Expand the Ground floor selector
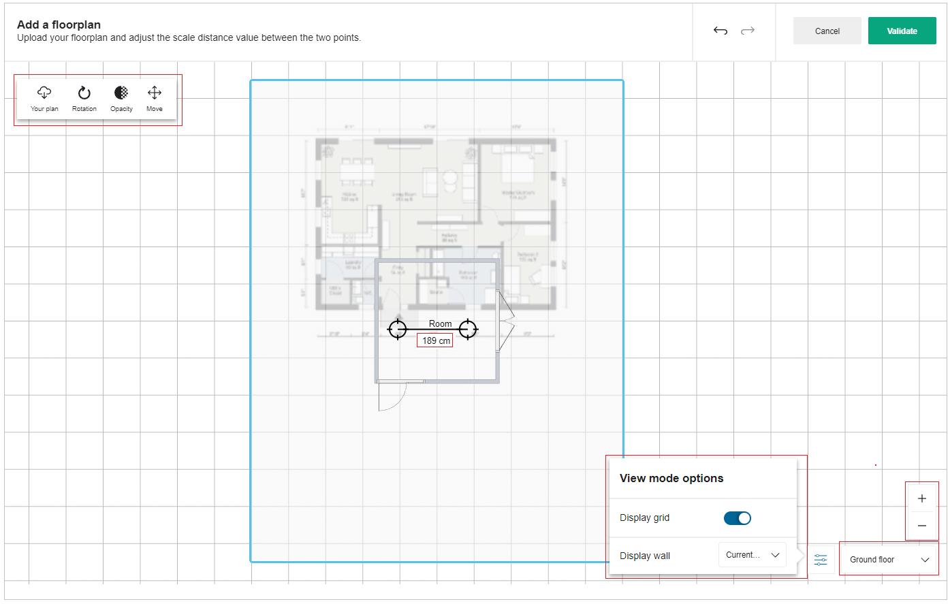 tap(888, 560)
